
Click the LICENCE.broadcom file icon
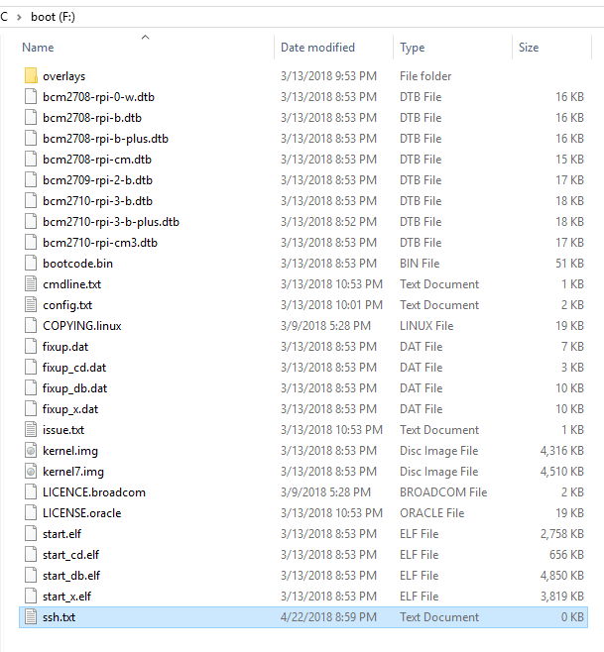31,491
